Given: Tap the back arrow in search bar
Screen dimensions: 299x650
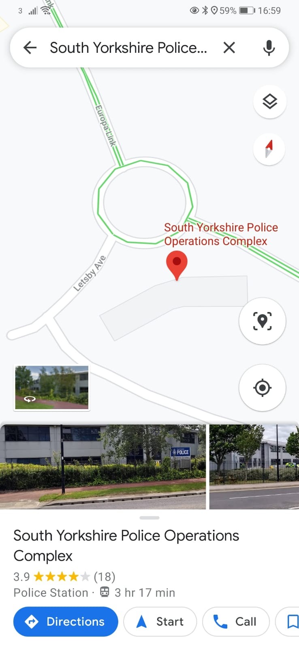Looking at the screenshot, I should pos(30,48).
